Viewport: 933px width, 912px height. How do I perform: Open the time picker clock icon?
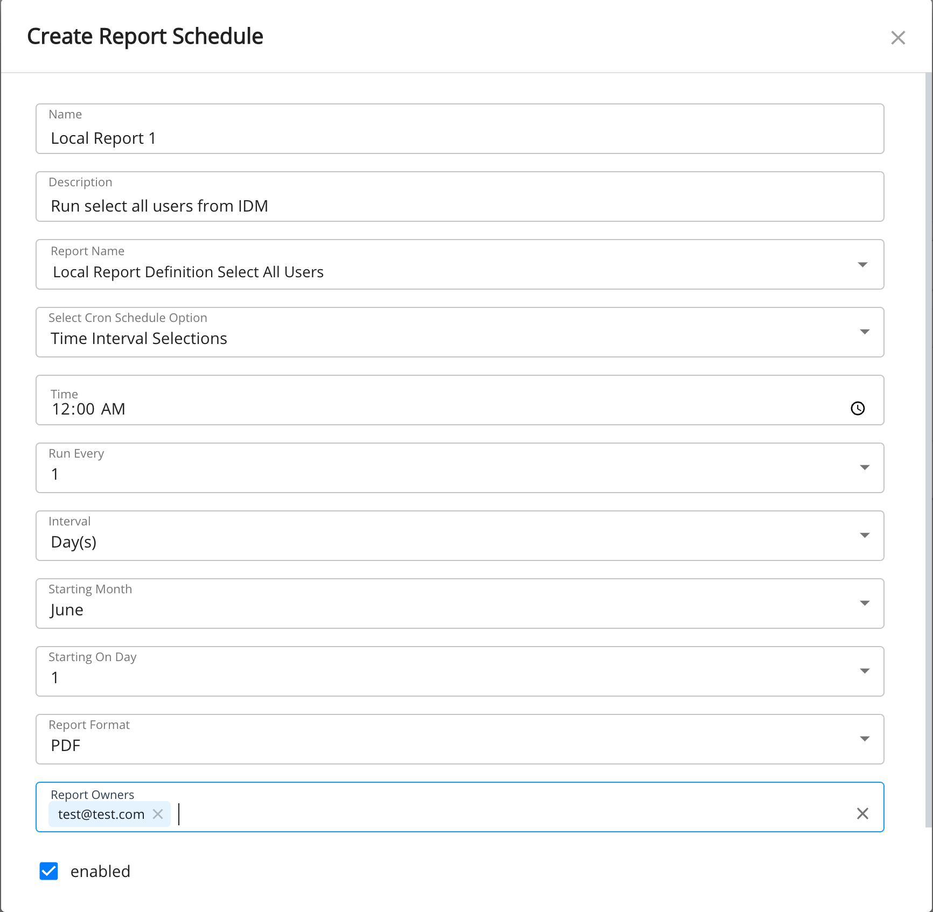pos(858,409)
